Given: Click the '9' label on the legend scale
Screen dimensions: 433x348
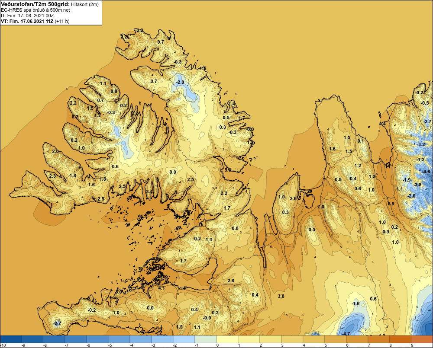Looking at the screenshot, I should point(412,345).
